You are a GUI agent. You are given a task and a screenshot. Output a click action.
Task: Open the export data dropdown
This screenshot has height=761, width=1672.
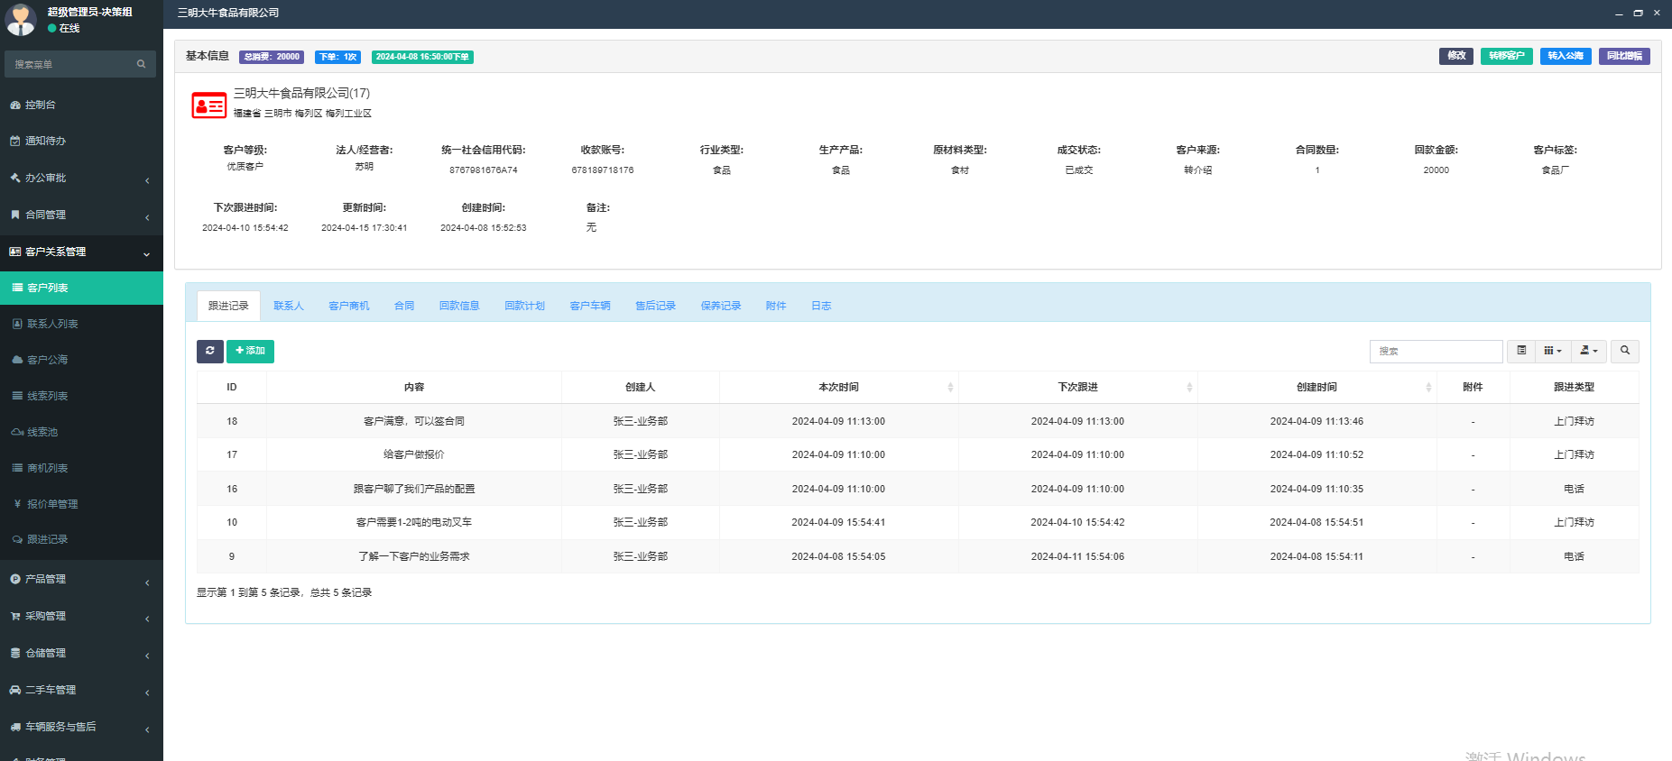point(1588,351)
